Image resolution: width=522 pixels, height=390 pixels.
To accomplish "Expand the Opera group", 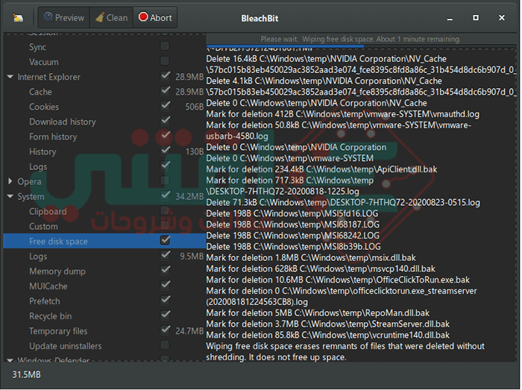I will 10,181.
